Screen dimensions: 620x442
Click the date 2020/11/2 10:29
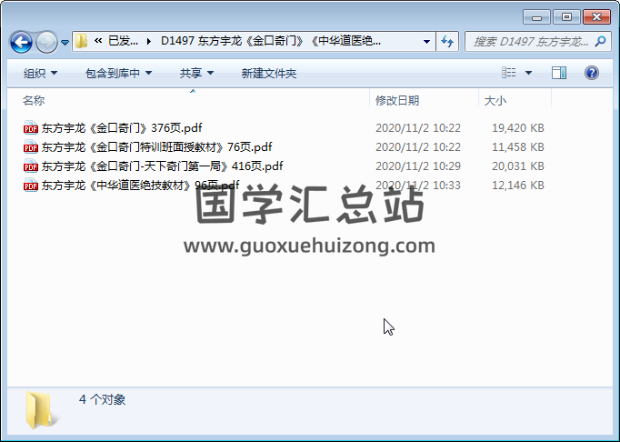point(418,166)
